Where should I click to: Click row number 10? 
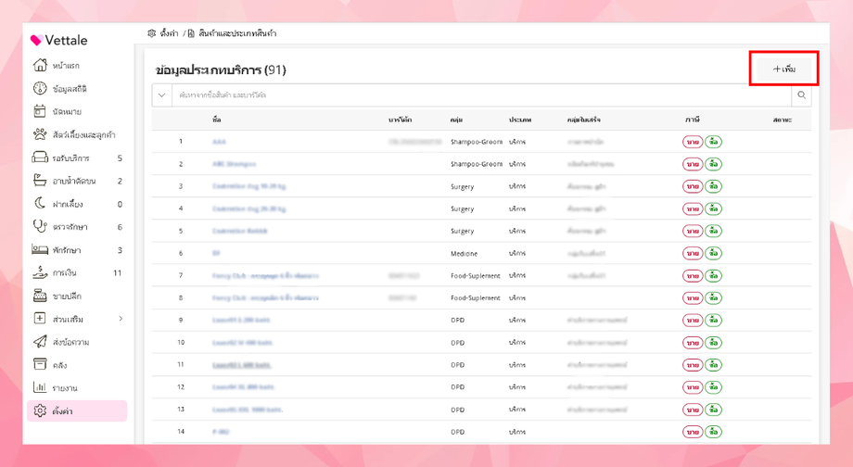pos(181,343)
